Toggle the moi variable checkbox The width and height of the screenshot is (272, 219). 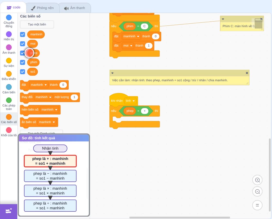click(x=23, y=44)
